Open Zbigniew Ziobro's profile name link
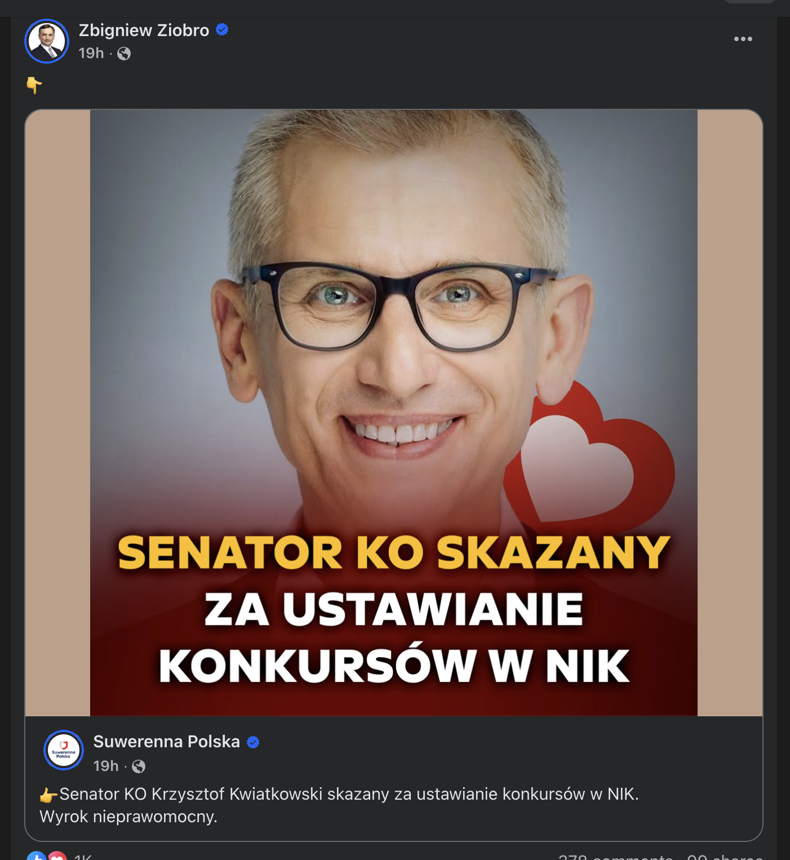790x860 pixels. (144, 30)
